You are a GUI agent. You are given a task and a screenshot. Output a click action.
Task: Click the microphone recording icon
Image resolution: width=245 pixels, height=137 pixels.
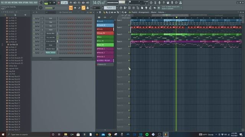coord(159,3)
